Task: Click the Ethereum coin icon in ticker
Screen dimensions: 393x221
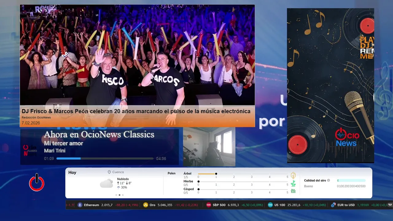Action: coord(80,205)
